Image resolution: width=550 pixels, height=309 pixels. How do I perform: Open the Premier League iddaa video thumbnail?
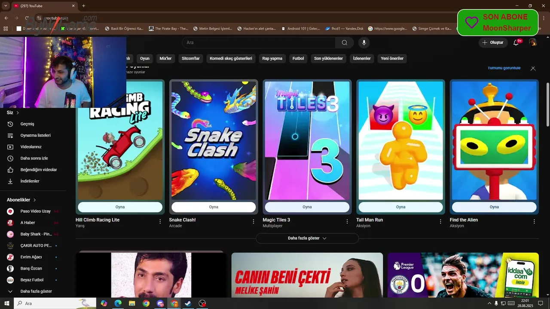point(463,275)
